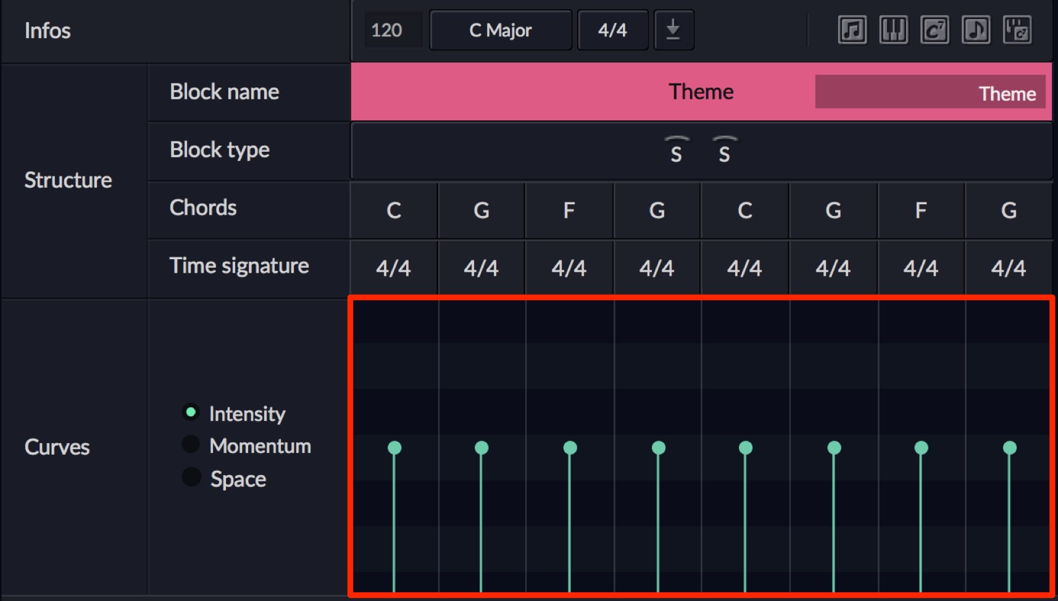Select the Space curve radio button
This screenshot has width=1058, height=601.
(191, 476)
